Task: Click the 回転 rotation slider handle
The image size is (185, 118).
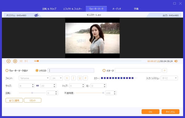Action: [x=32, y=93]
